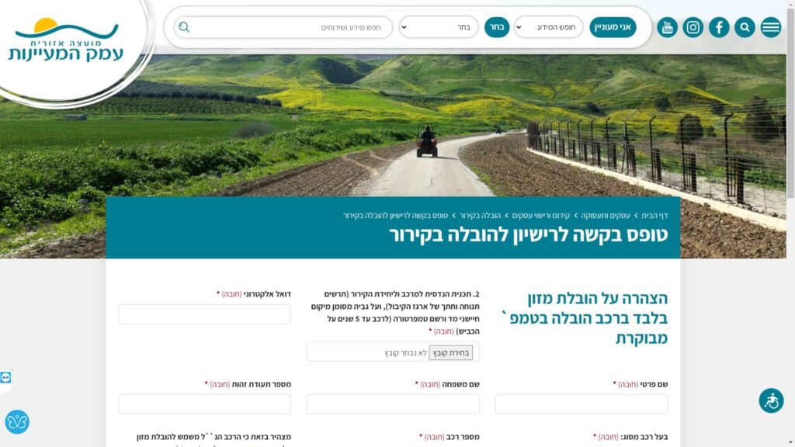This screenshot has width=795, height=447.
Task: Click the שם פרטי input field
Action: point(581,404)
